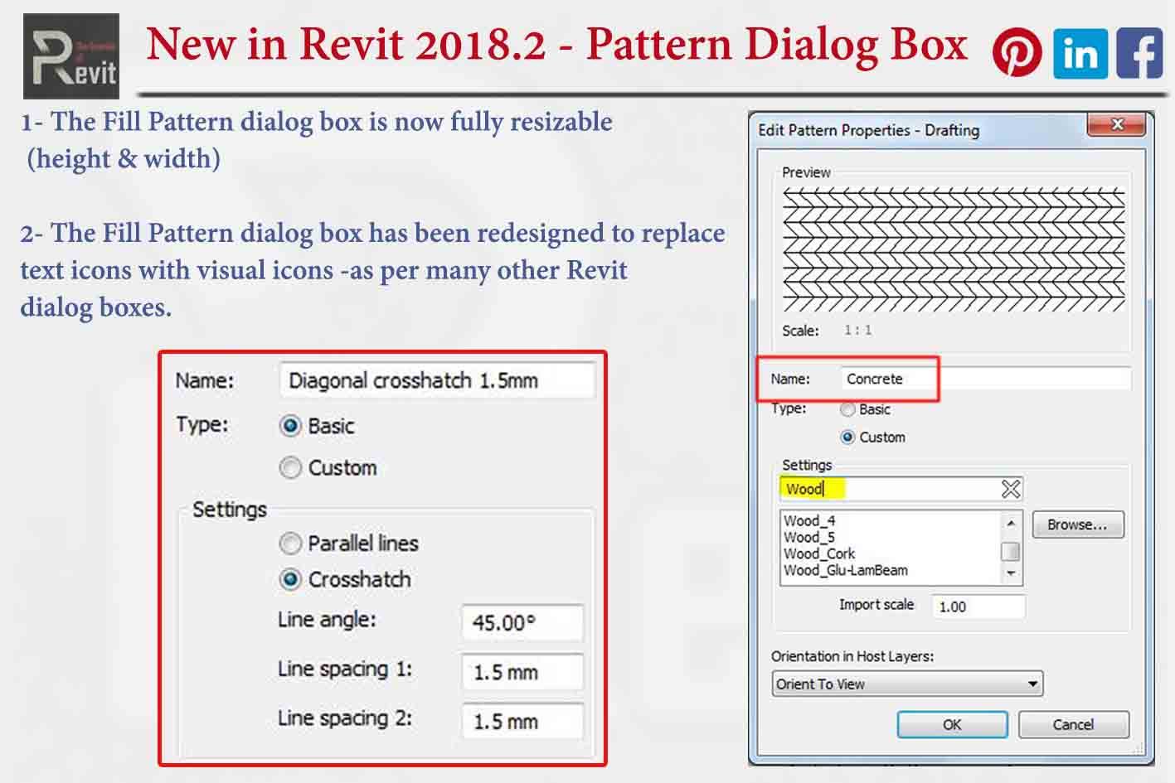1175x783 pixels.
Task: Click the Concrete name field
Action: click(985, 379)
